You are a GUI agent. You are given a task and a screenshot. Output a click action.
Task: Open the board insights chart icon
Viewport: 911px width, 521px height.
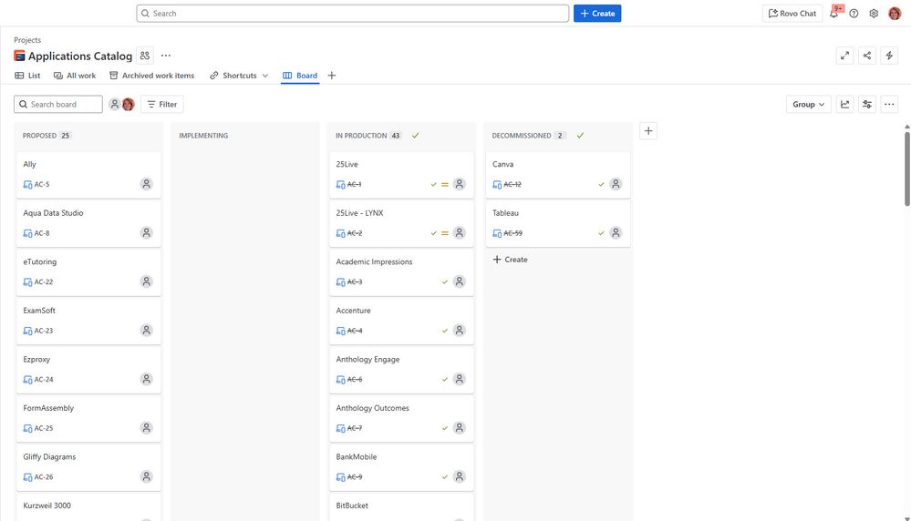point(844,105)
